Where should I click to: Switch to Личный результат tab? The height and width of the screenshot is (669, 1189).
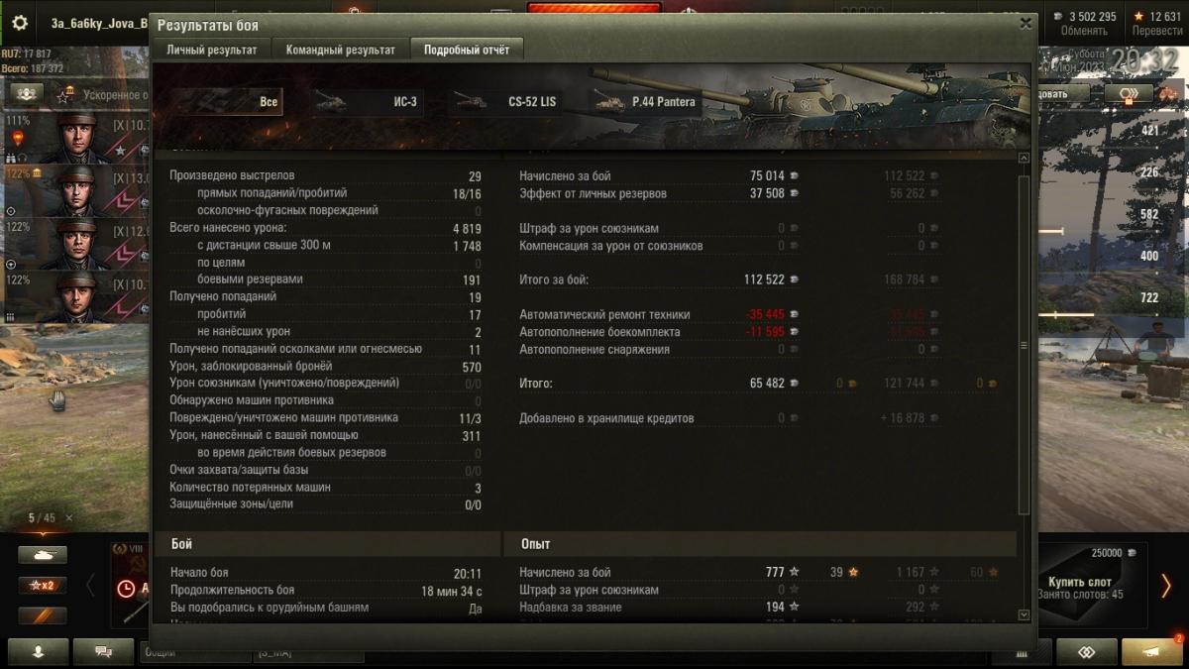point(212,50)
